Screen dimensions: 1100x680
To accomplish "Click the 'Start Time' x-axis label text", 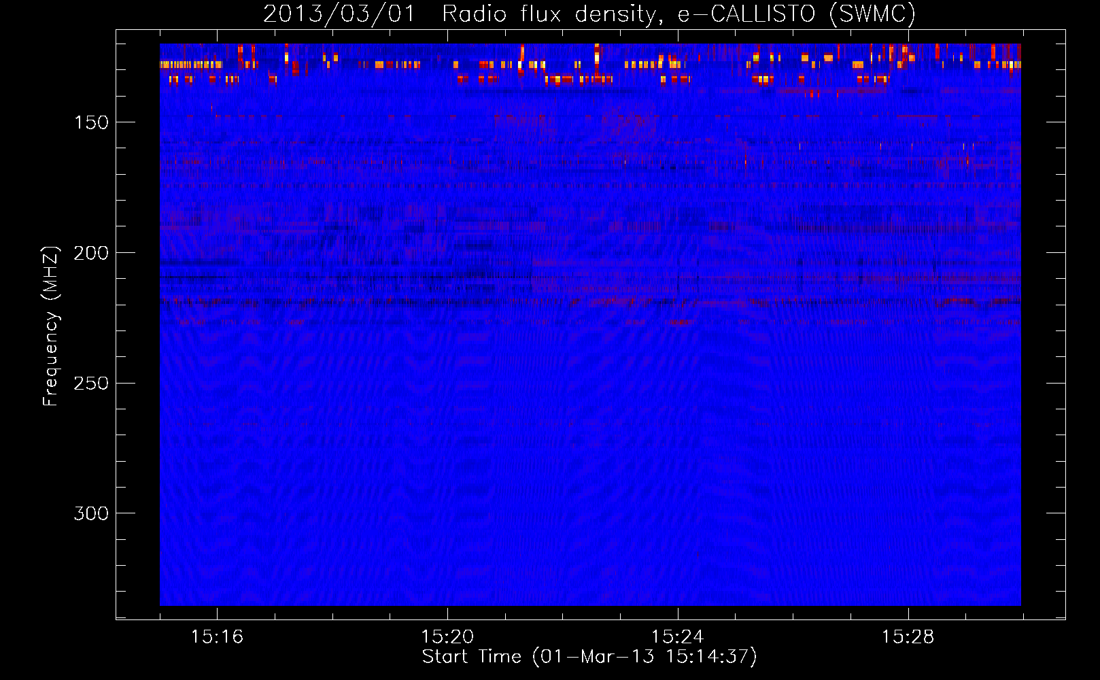I will click(x=471, y=657).
